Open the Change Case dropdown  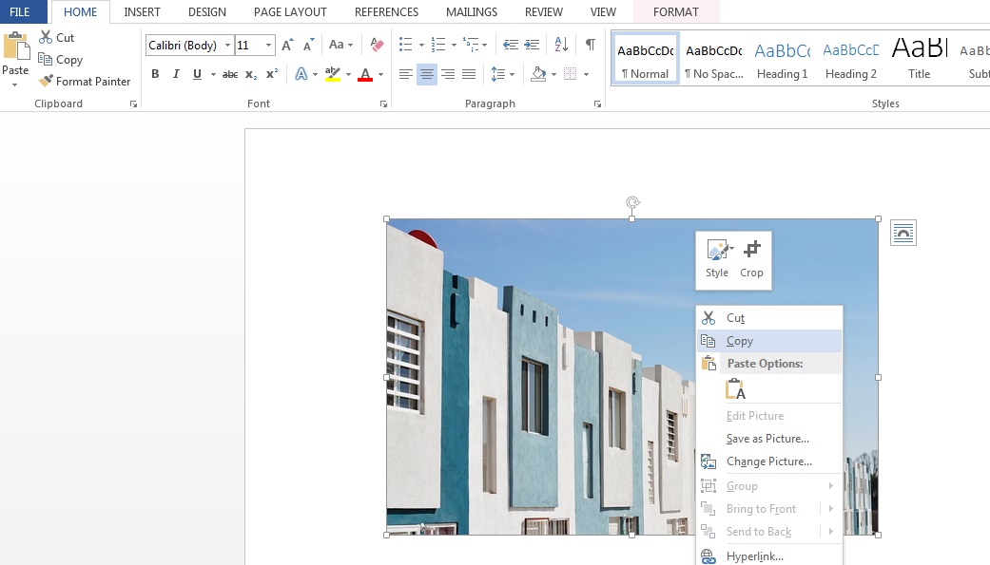click(341, 45)
